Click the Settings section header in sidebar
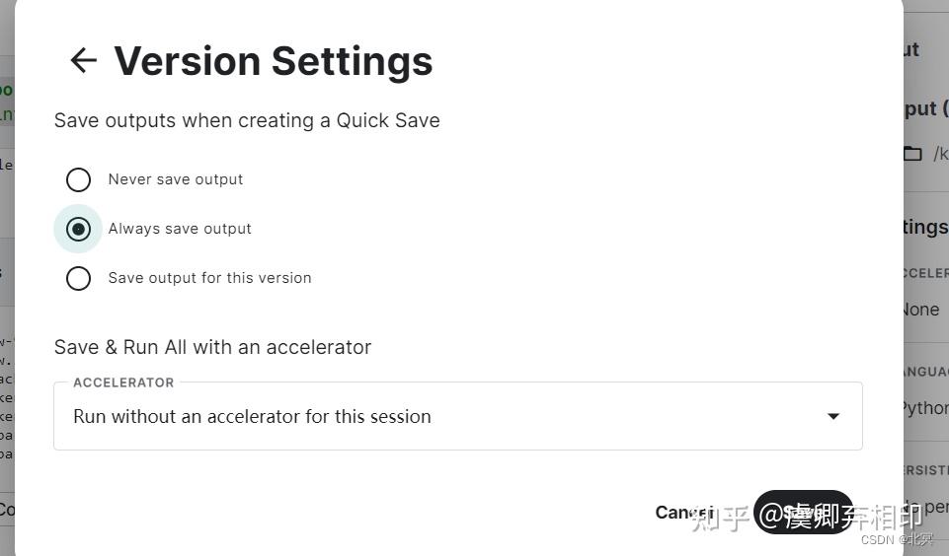This screenshot has width=949, height=556. (x=925, y=228)
